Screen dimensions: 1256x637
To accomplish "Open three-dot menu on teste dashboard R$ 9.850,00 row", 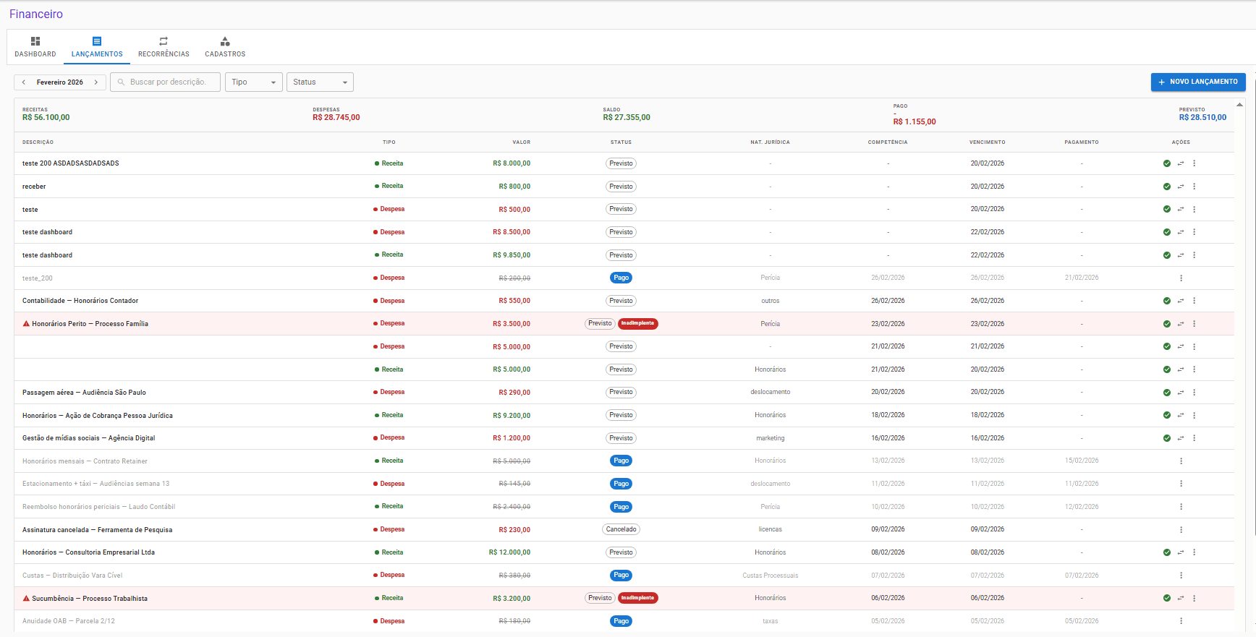I will [x=1195, y=255].
